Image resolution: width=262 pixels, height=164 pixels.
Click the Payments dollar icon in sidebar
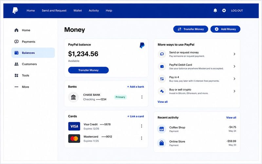coord(16,42)
